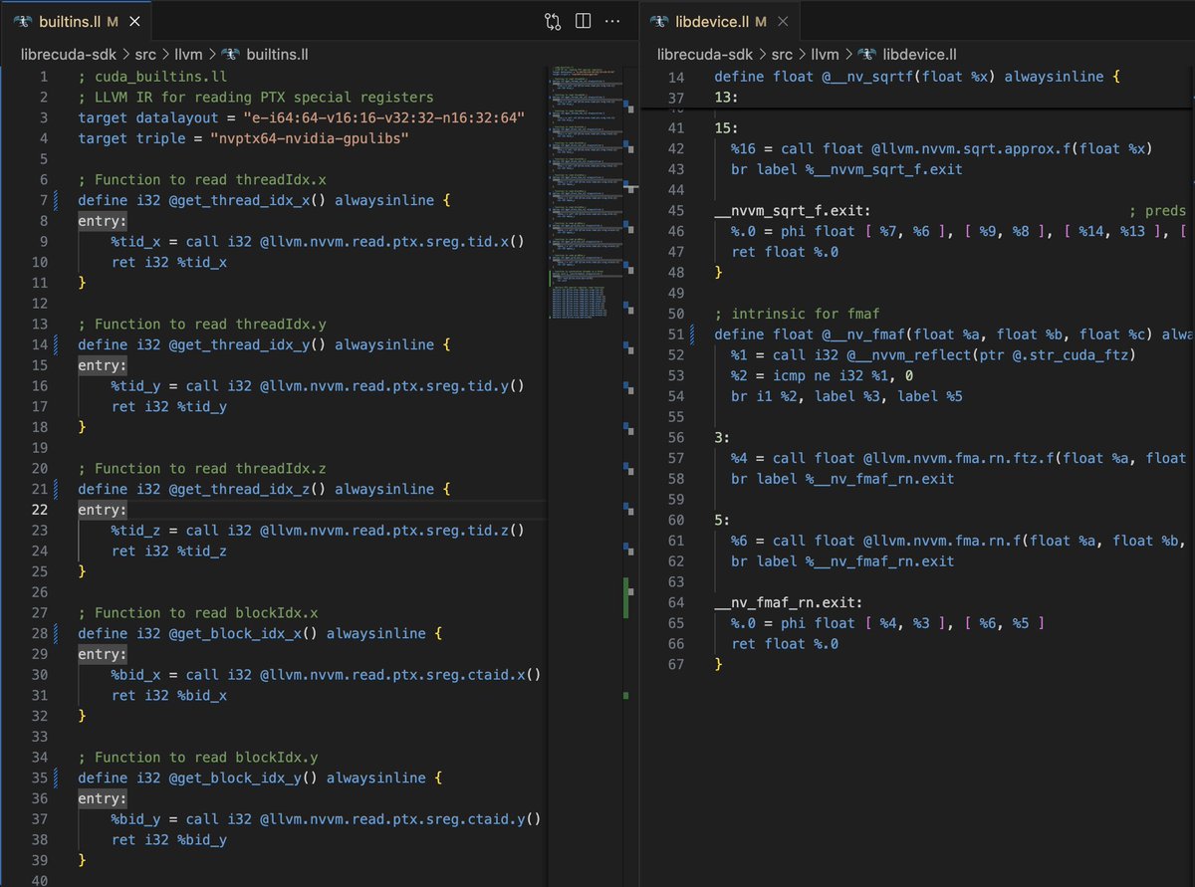Click the llvm.nvvm.sqrt.approx.f call line

pos(941,149)
